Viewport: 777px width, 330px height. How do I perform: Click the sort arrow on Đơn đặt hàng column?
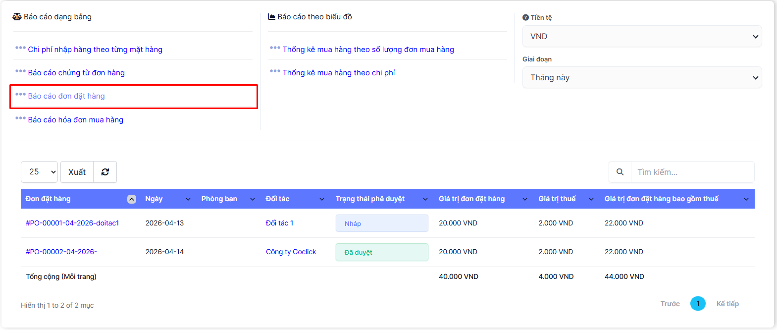[x=132, y=199]
